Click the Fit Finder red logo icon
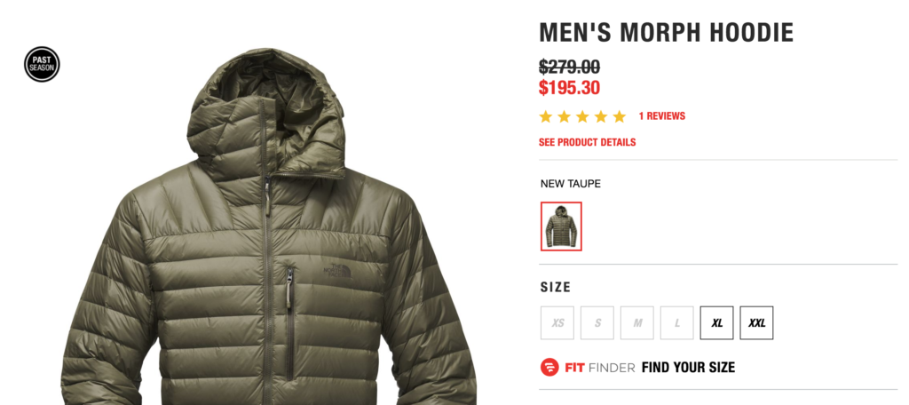Image resolution: width=909 pixels, height=405 pixels. (549, 368)
